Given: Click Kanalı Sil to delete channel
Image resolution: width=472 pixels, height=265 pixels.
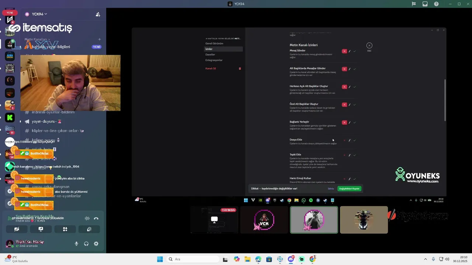Looking at the screenshot, I should click(211, 68).
